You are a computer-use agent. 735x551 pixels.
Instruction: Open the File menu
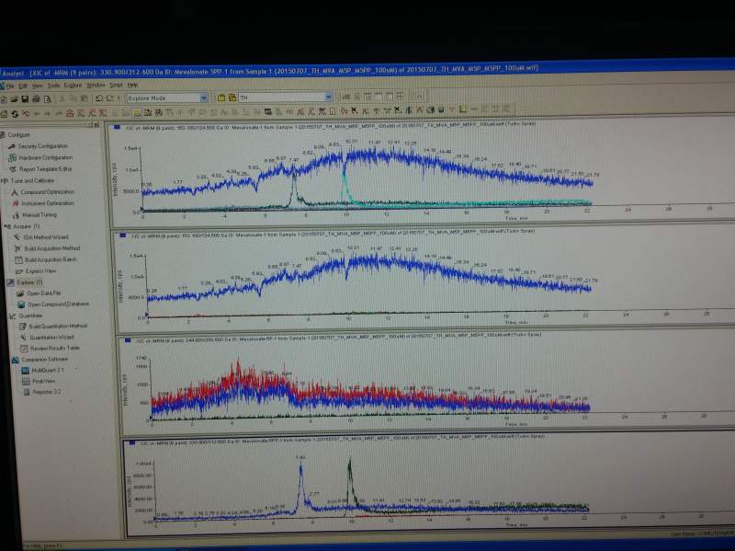click(10, 86)
